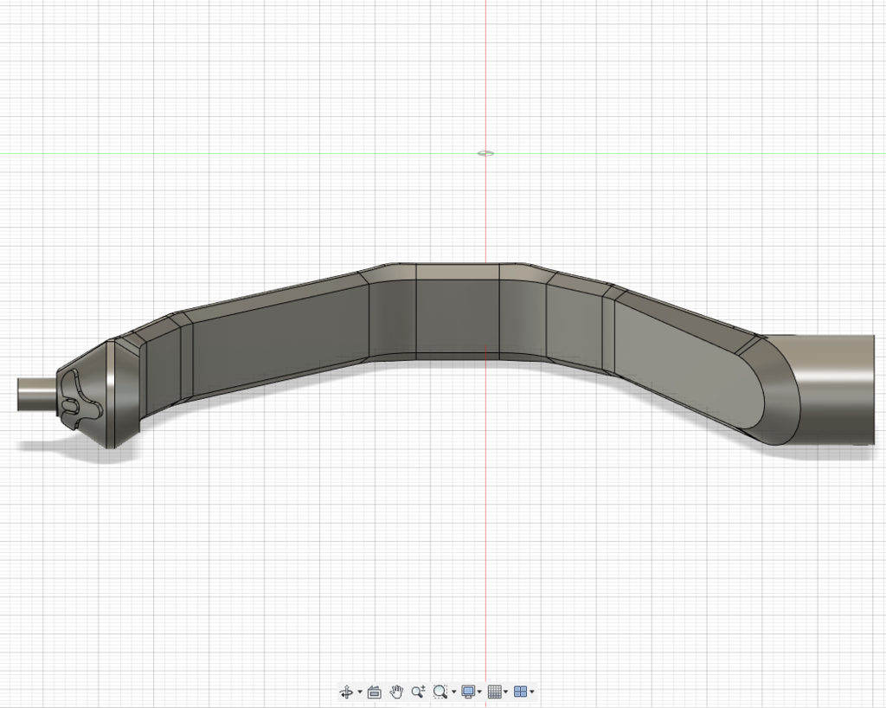
Task: Activate the Pan hand tool
Action: pos(397,692)
